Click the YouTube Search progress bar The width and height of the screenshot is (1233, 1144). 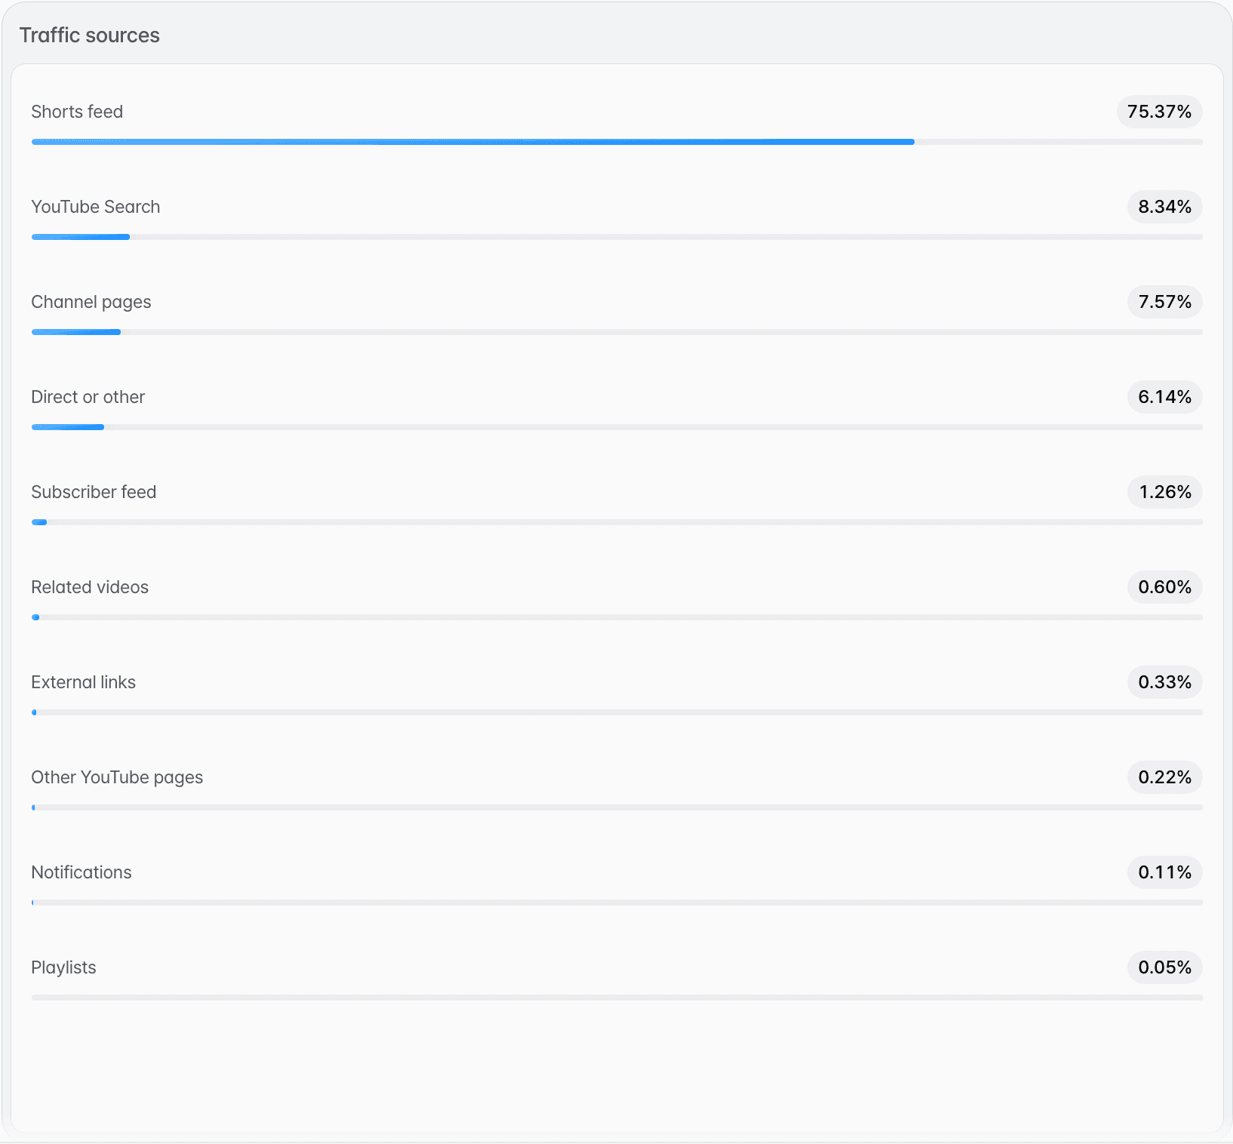click(616, 237)
